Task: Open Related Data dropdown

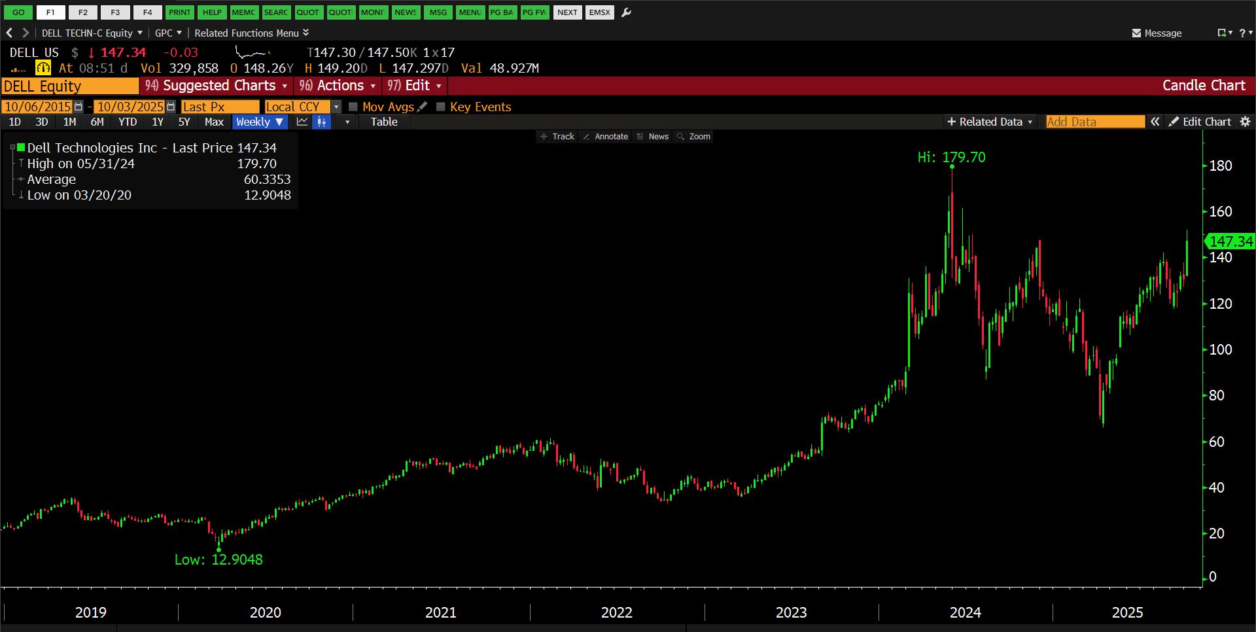Action: coord(989,122)
